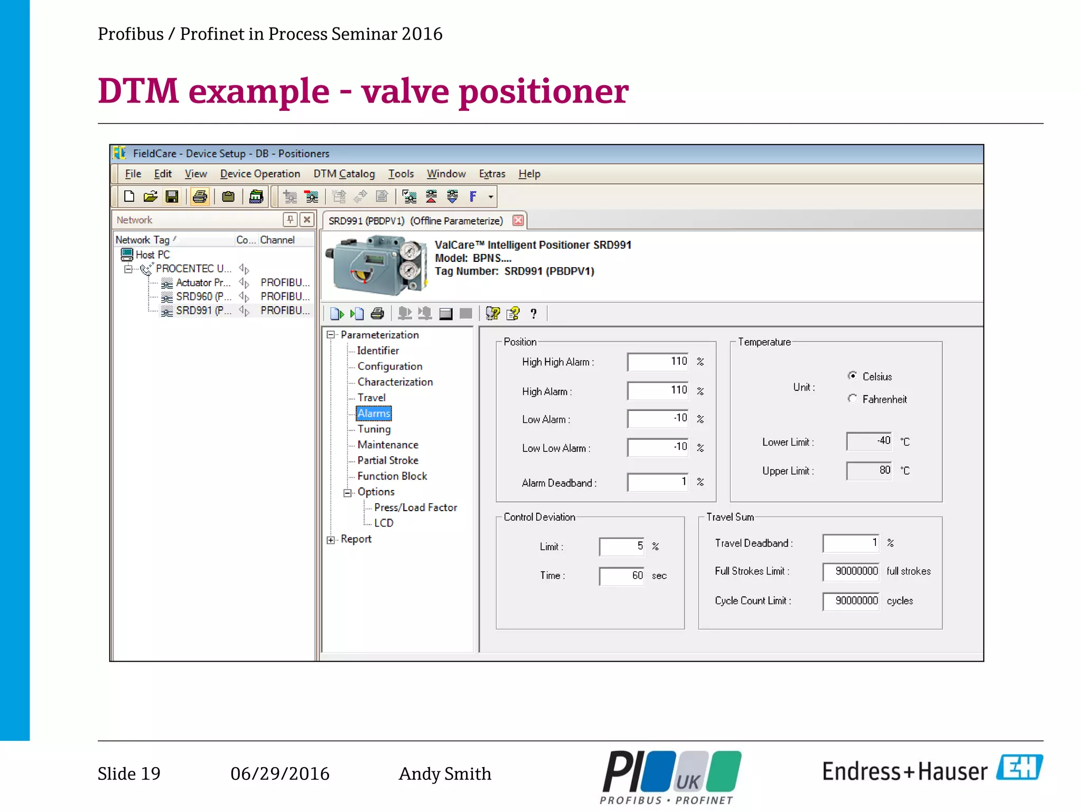Image resolution: width=1082 pixels, height=811 pixels.
Task: Select the Actuator Pr... device row
Action: click(203, 282)
